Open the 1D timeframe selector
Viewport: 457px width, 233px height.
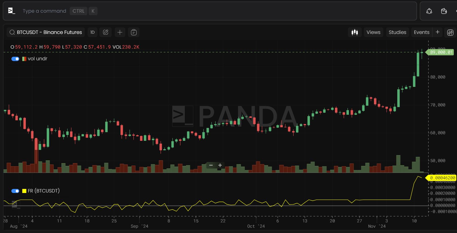pos(92,32)
